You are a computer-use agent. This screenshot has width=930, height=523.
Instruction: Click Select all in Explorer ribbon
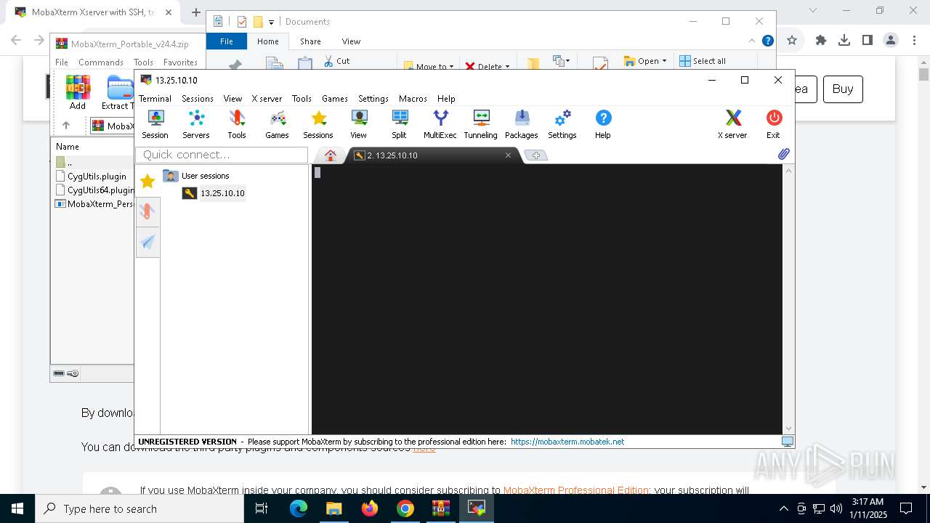click(703, 61)
